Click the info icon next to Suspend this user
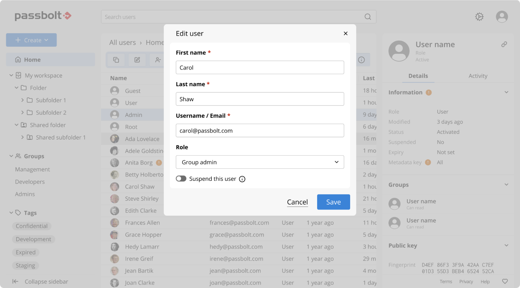This screenshot has height=288, width=520. coord(242,179)
